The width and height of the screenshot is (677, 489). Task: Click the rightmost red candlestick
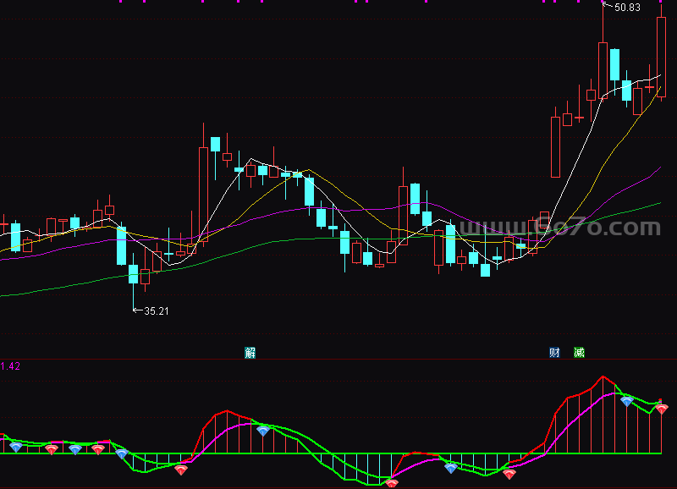661,57
